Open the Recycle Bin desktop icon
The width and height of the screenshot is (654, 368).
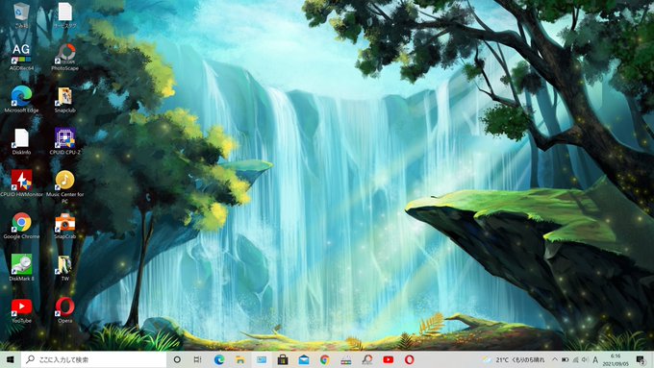21,14
